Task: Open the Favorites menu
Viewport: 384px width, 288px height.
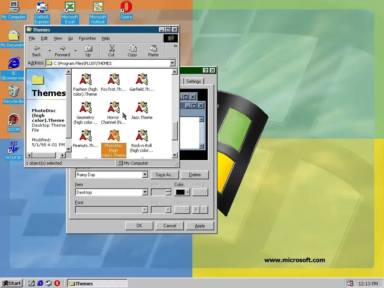Action: tap(87, 38)
